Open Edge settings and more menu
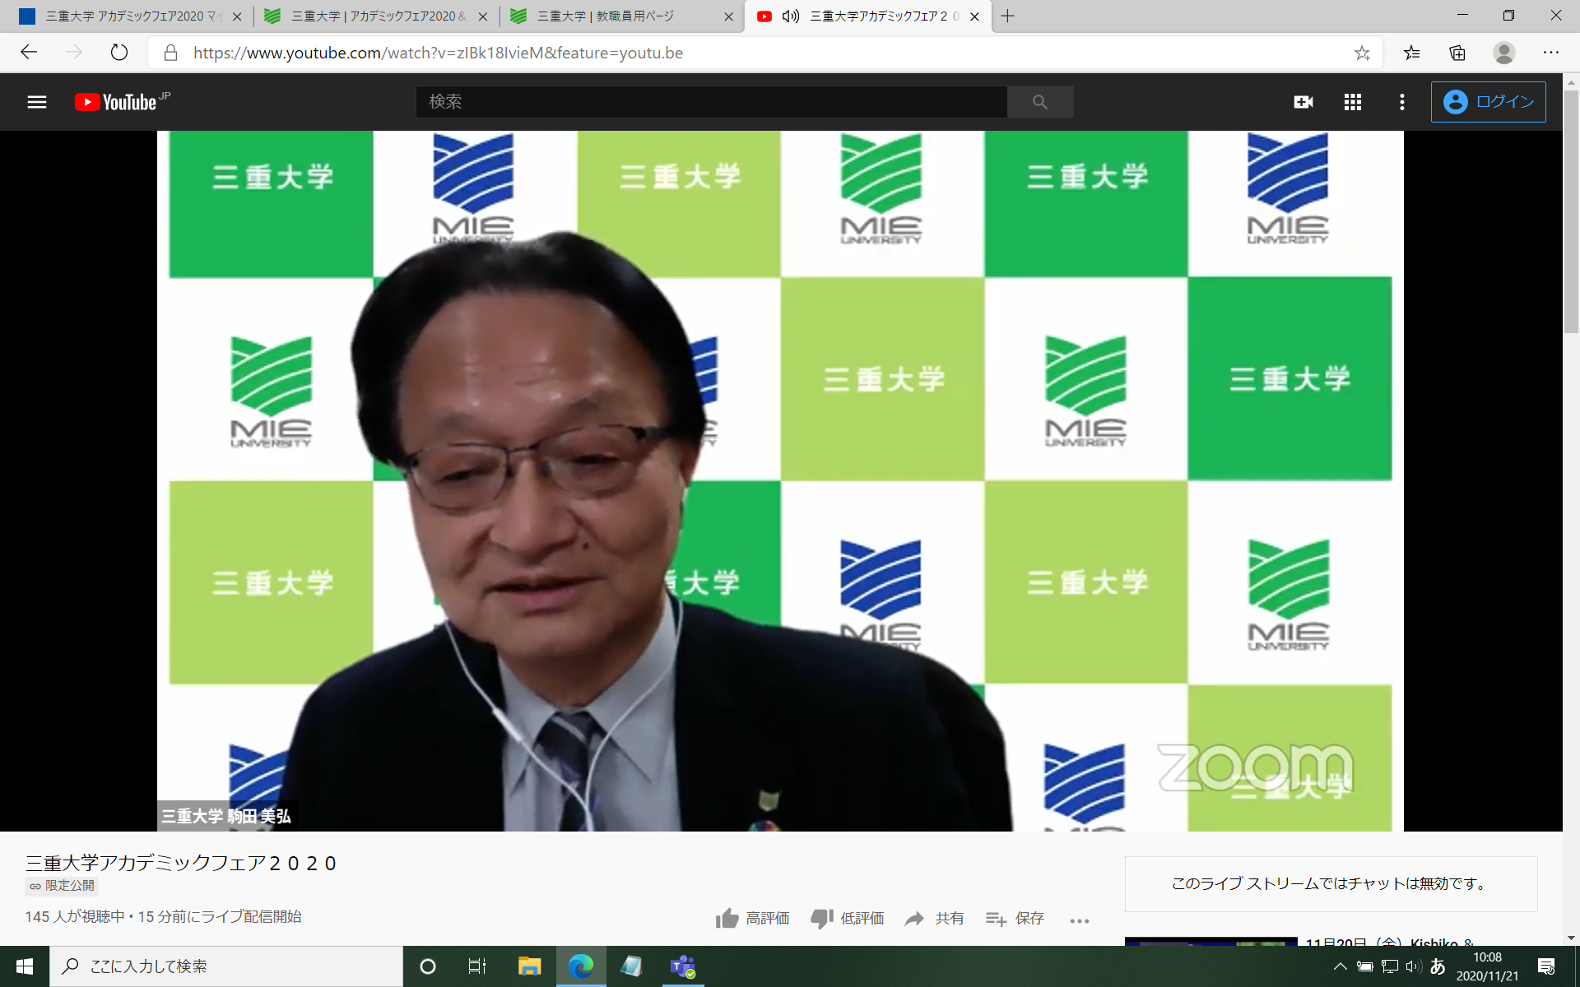The height and width of the screenshot is (987, 1580). [1551, 53]
